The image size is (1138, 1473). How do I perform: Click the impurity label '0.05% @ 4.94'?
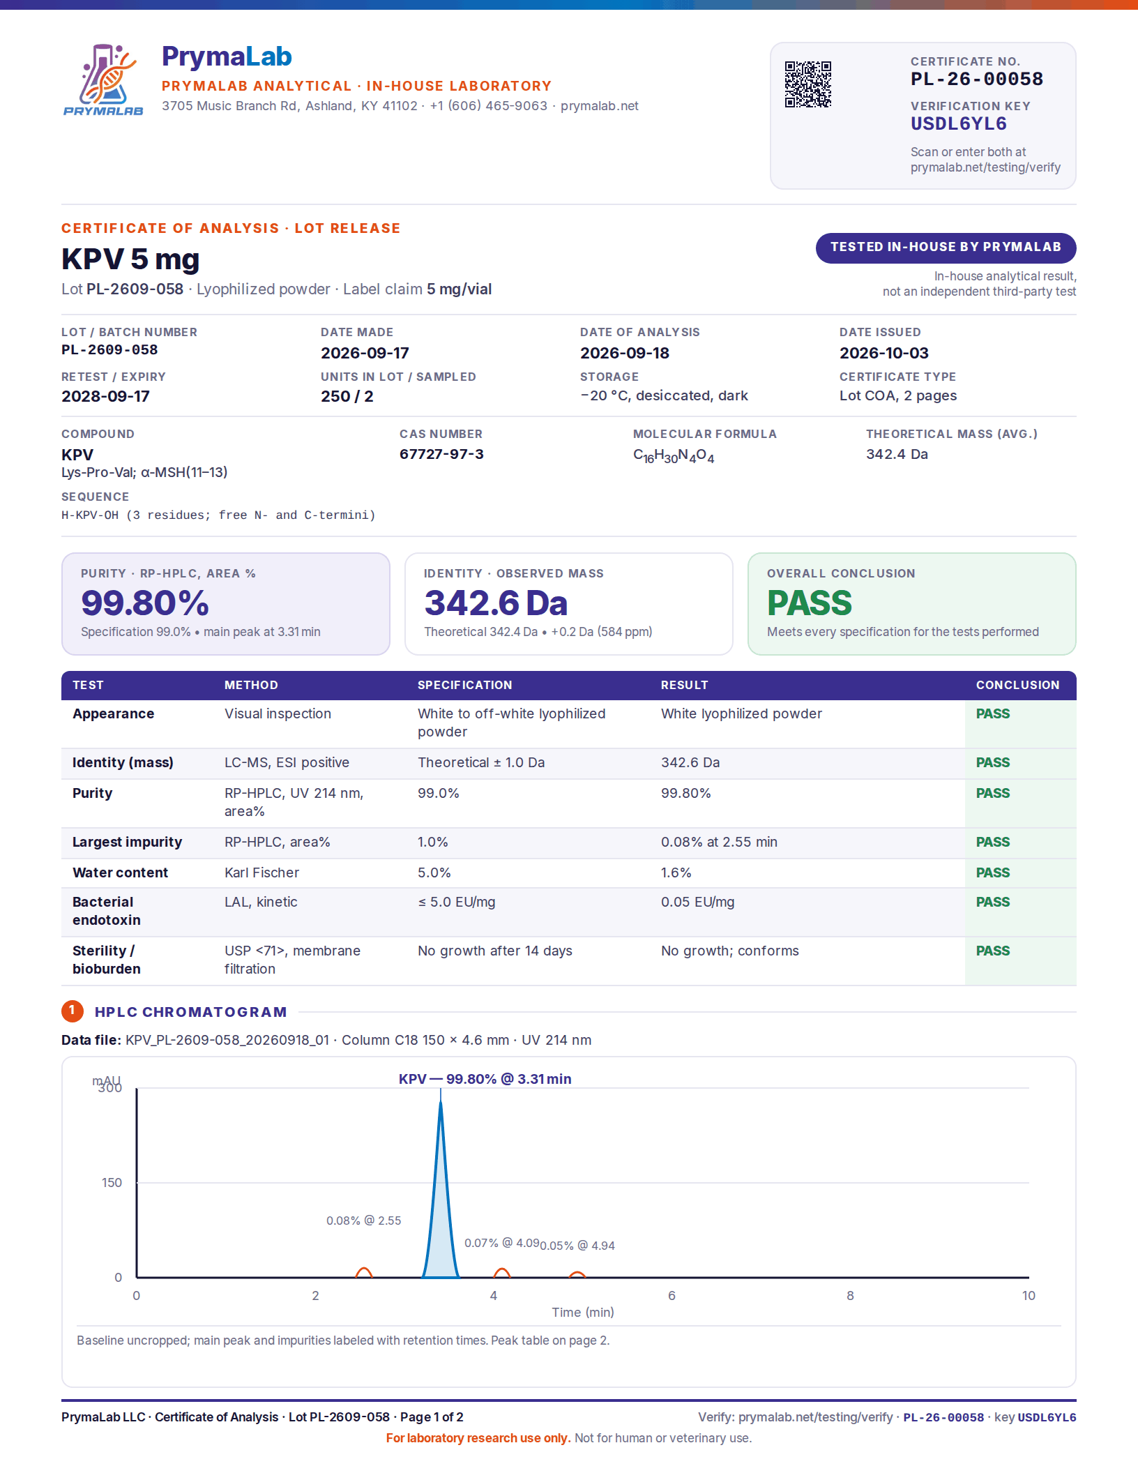[x=577, y=1246]
